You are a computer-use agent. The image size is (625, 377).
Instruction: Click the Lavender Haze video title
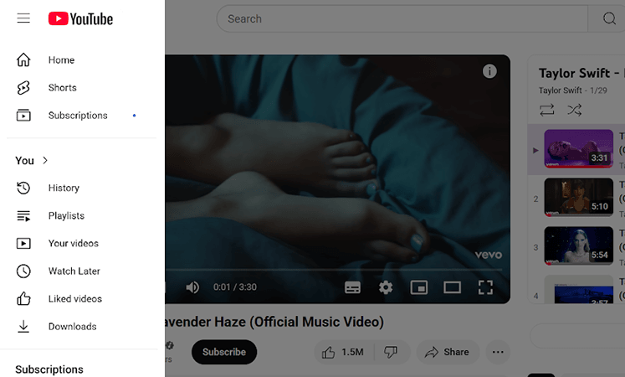[x=274, y=322]
